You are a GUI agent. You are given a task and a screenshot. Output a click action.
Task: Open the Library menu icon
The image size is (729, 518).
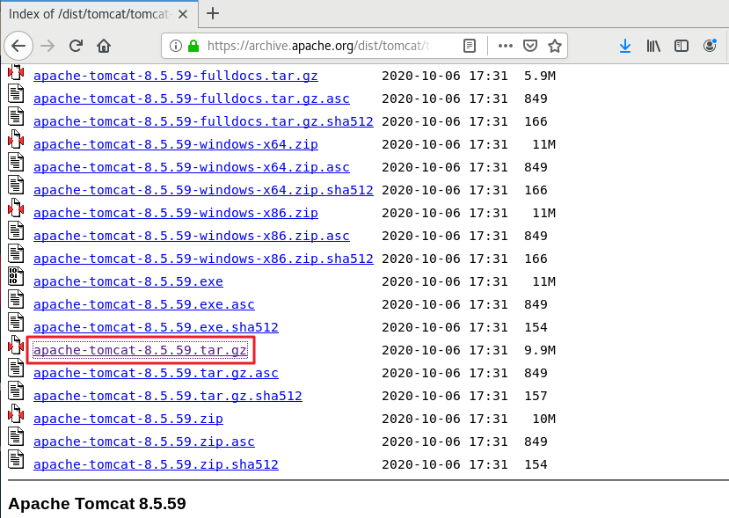[653, 46]
